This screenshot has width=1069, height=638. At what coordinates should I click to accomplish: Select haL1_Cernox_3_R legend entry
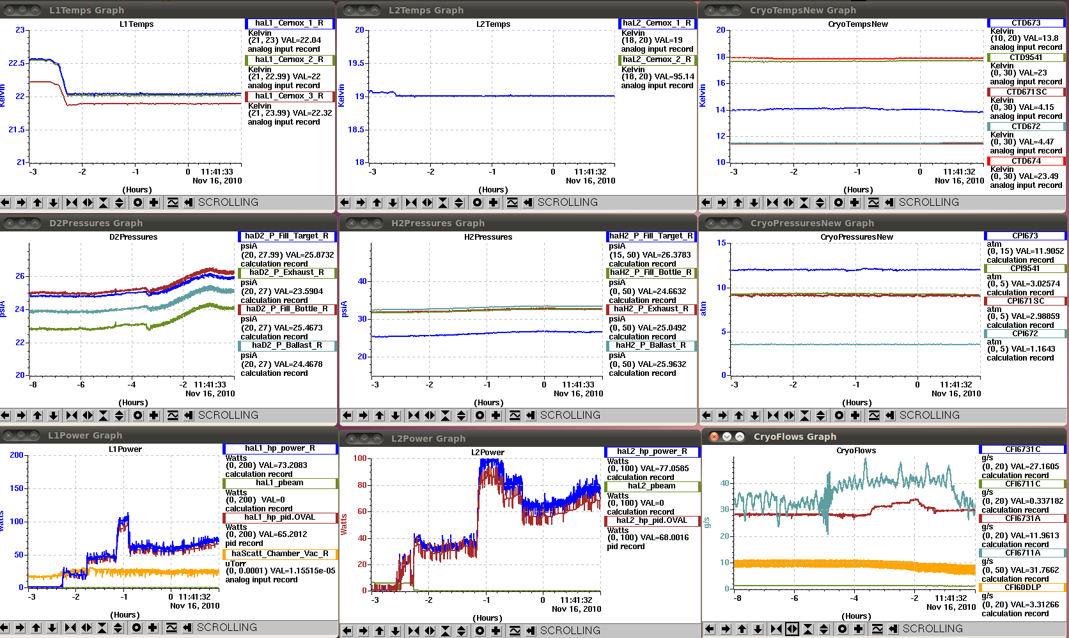290,96
